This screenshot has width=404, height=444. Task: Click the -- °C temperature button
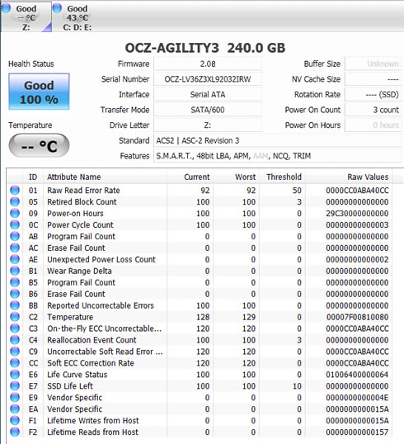(39, 145)
